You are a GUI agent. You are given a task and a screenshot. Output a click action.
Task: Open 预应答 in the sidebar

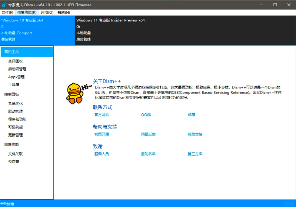[14, 162]
